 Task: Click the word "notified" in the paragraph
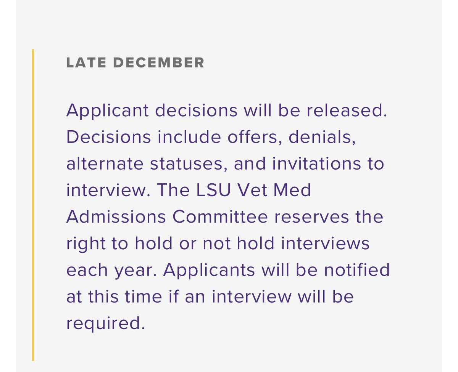click(x=357, y=270)
